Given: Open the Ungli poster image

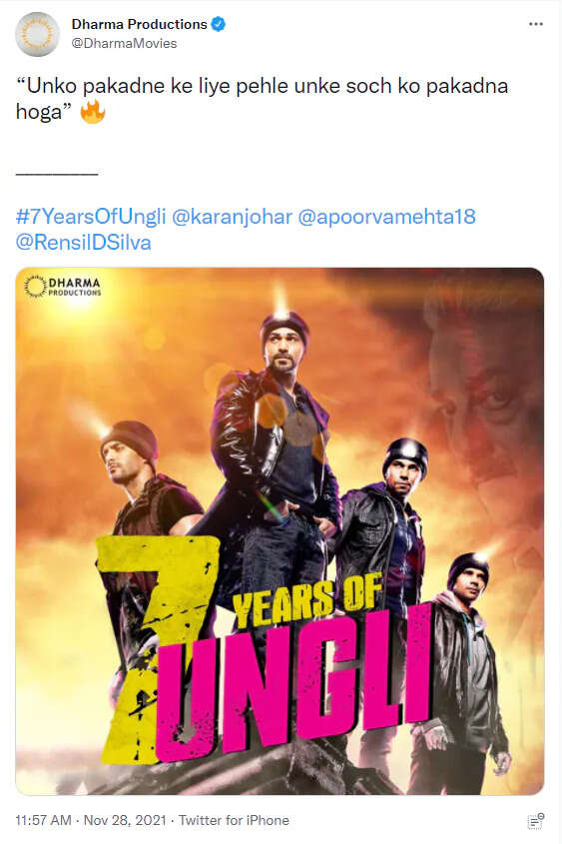Looking at the screenshot, I should pyautogui.click(x=280, y=530).
